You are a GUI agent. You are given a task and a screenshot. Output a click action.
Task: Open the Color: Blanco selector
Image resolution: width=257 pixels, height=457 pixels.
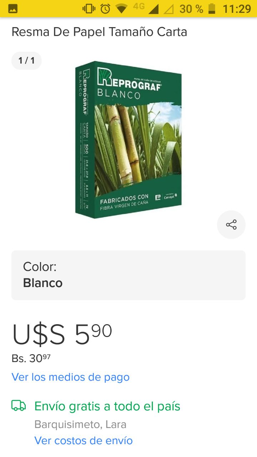coord(128,275)
